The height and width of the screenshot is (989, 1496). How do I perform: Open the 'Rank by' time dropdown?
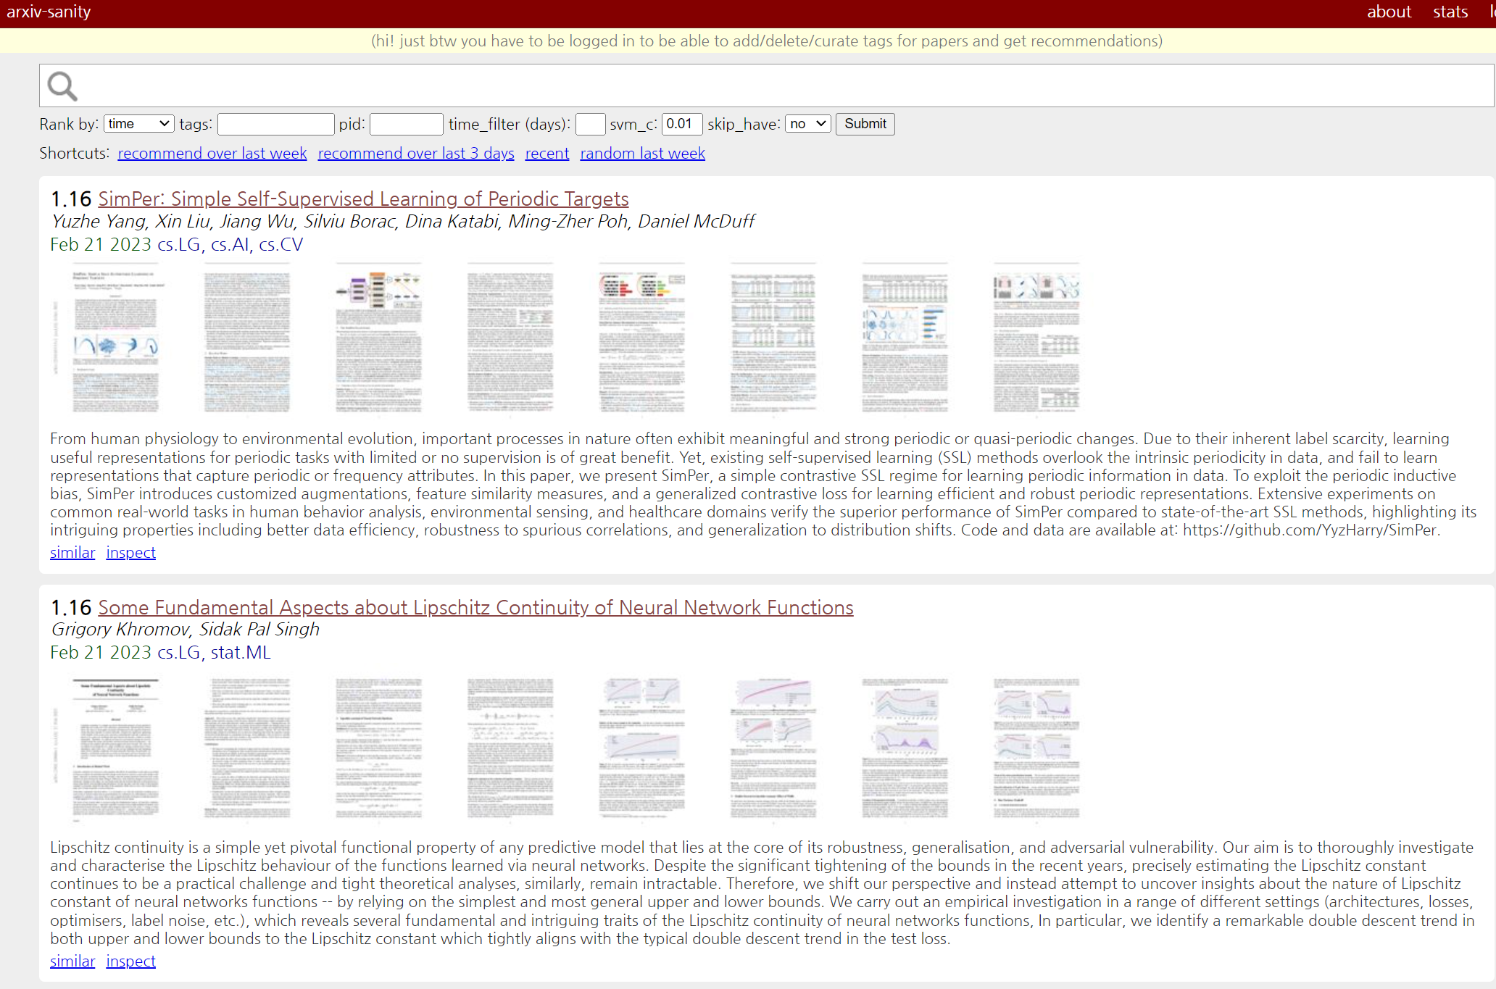pyautogui.click(x=138, y=124)
